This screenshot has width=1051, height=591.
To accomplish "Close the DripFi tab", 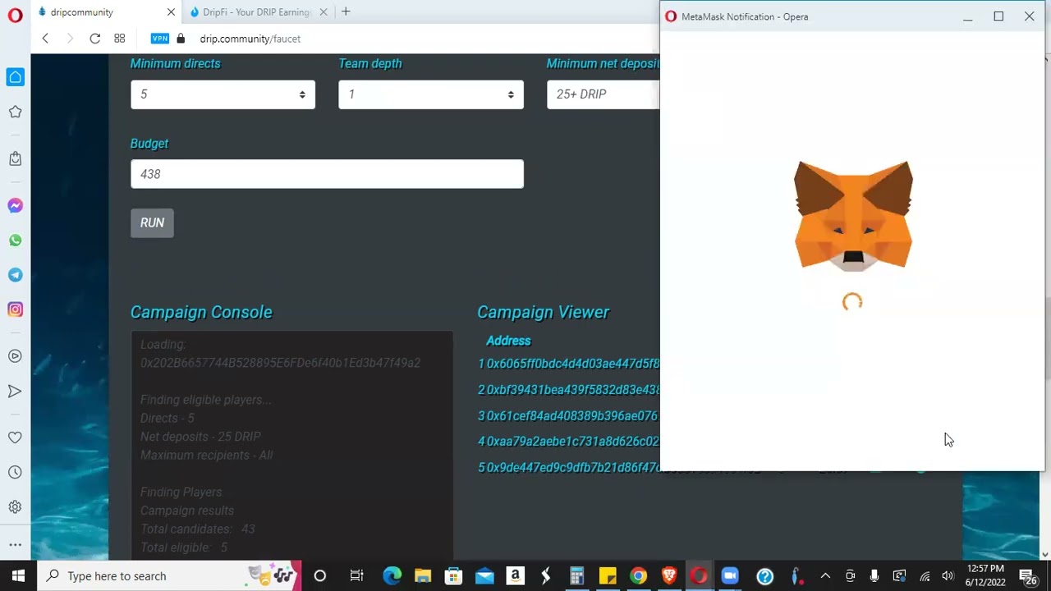I will click(324, 12).
